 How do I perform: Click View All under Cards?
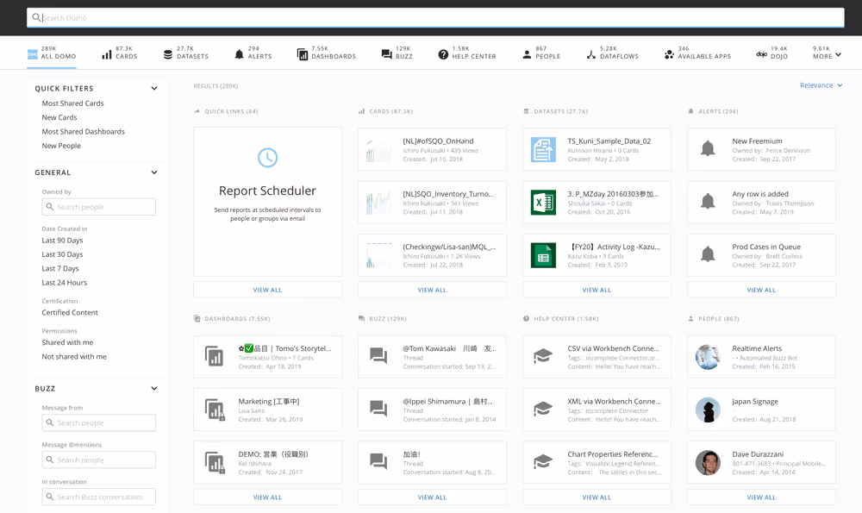pyautogui.click(x=432, y=290)
